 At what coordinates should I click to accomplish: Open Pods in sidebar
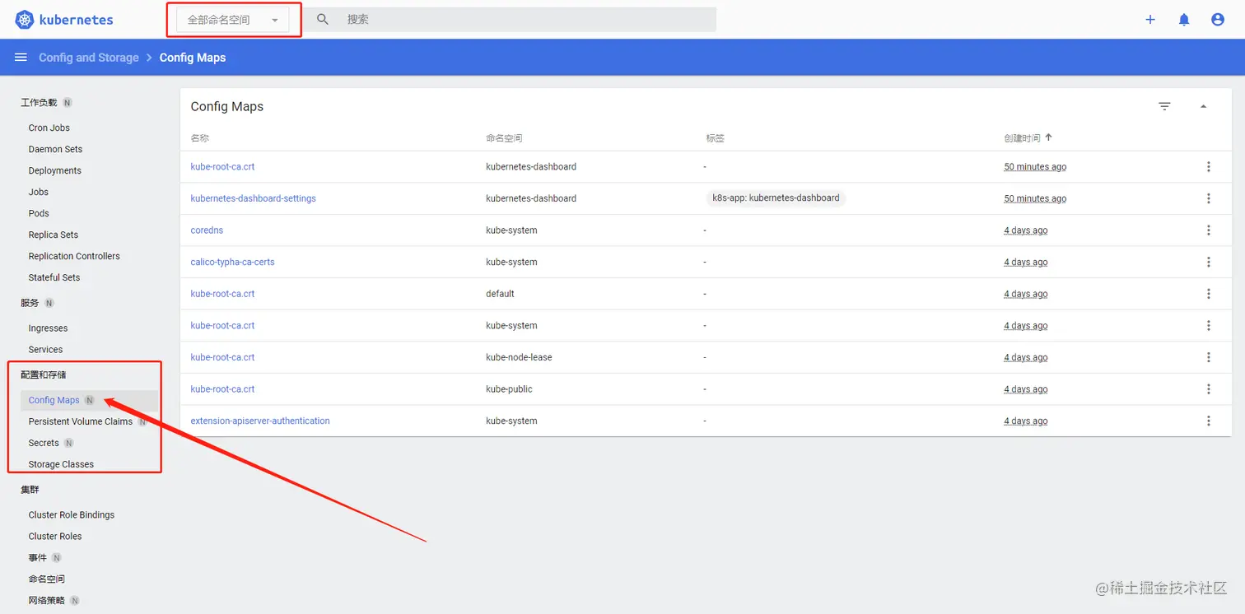coord(39,213)
